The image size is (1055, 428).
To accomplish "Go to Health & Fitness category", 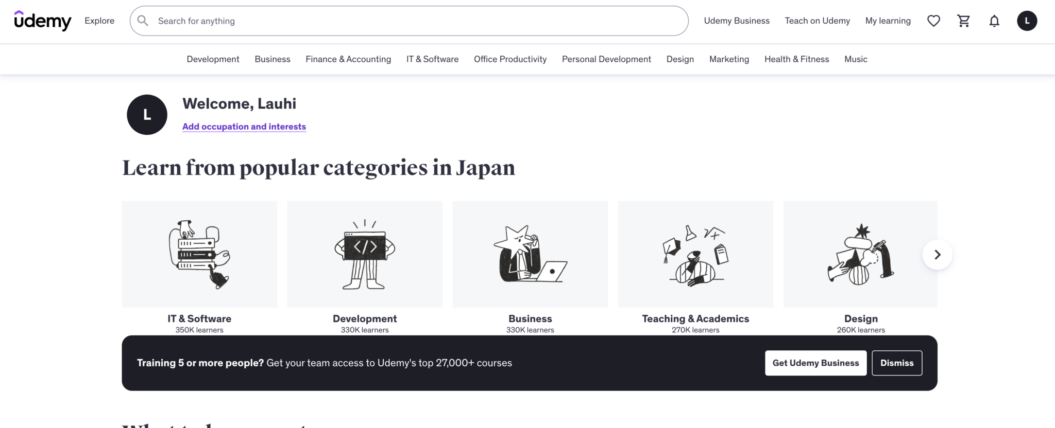I will click(x=796, y=59).
